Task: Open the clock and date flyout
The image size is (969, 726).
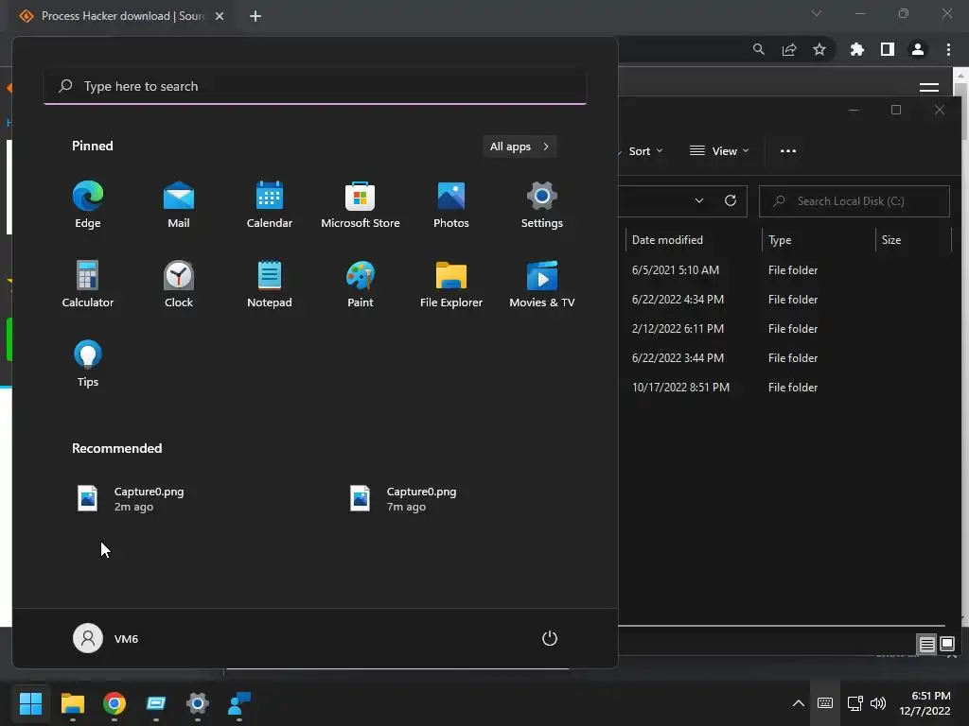Action: click(x=925, y=703)
